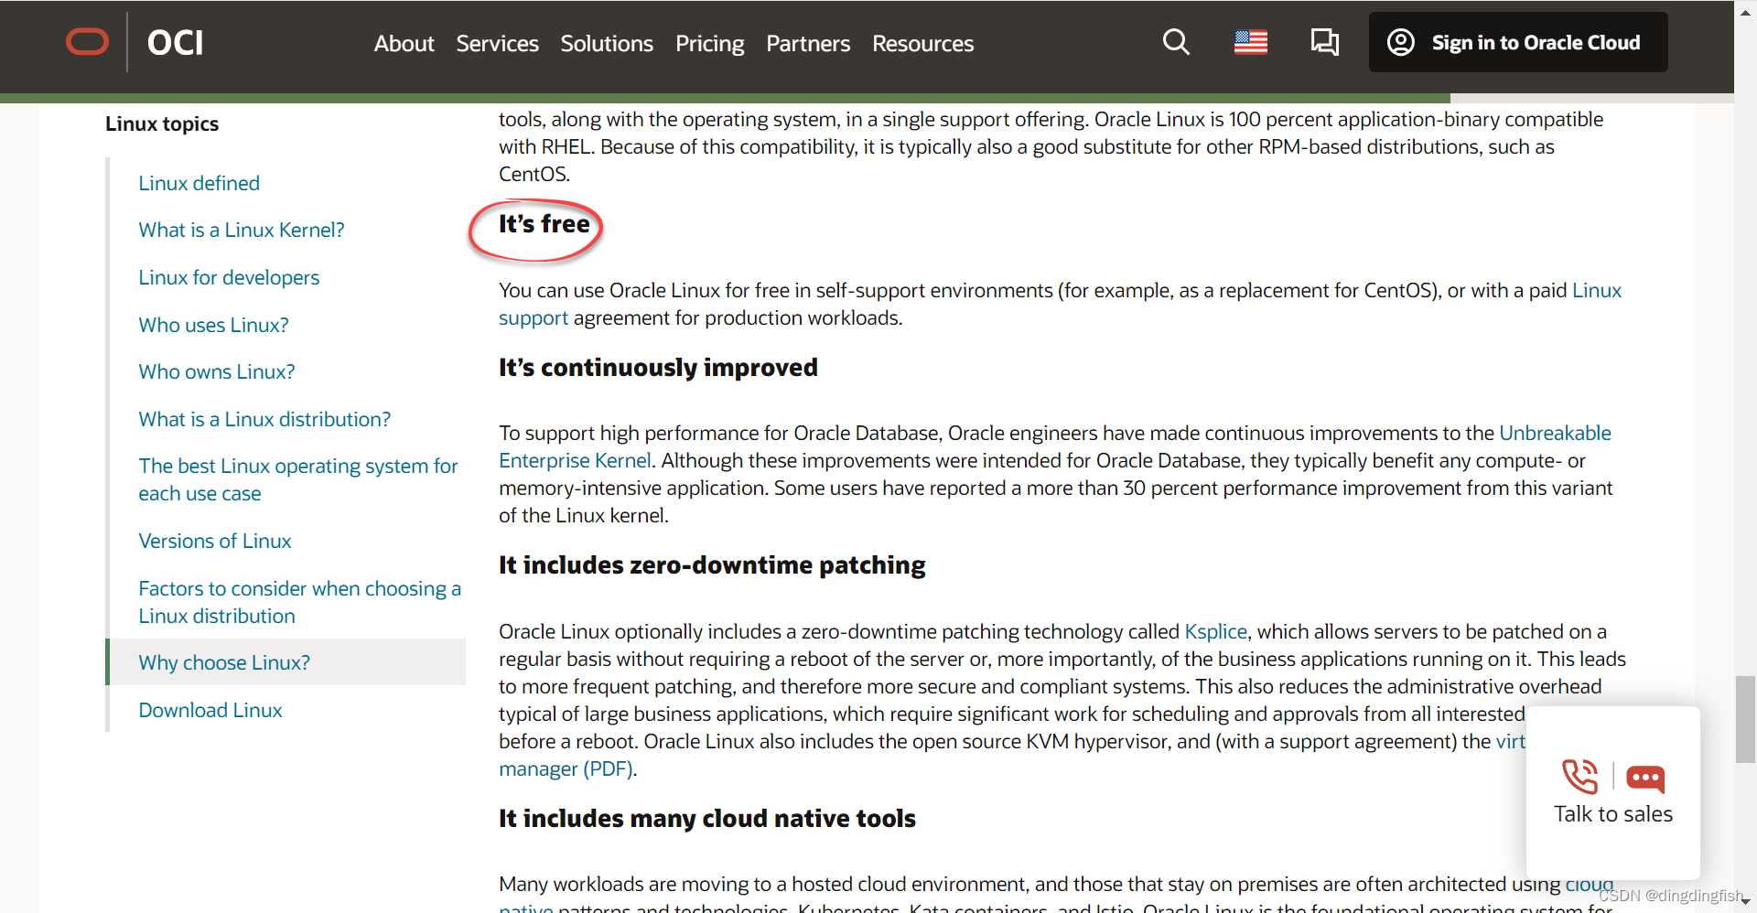
Task: Click It includes zero-downtime patching heading
Action: point(712,565)
